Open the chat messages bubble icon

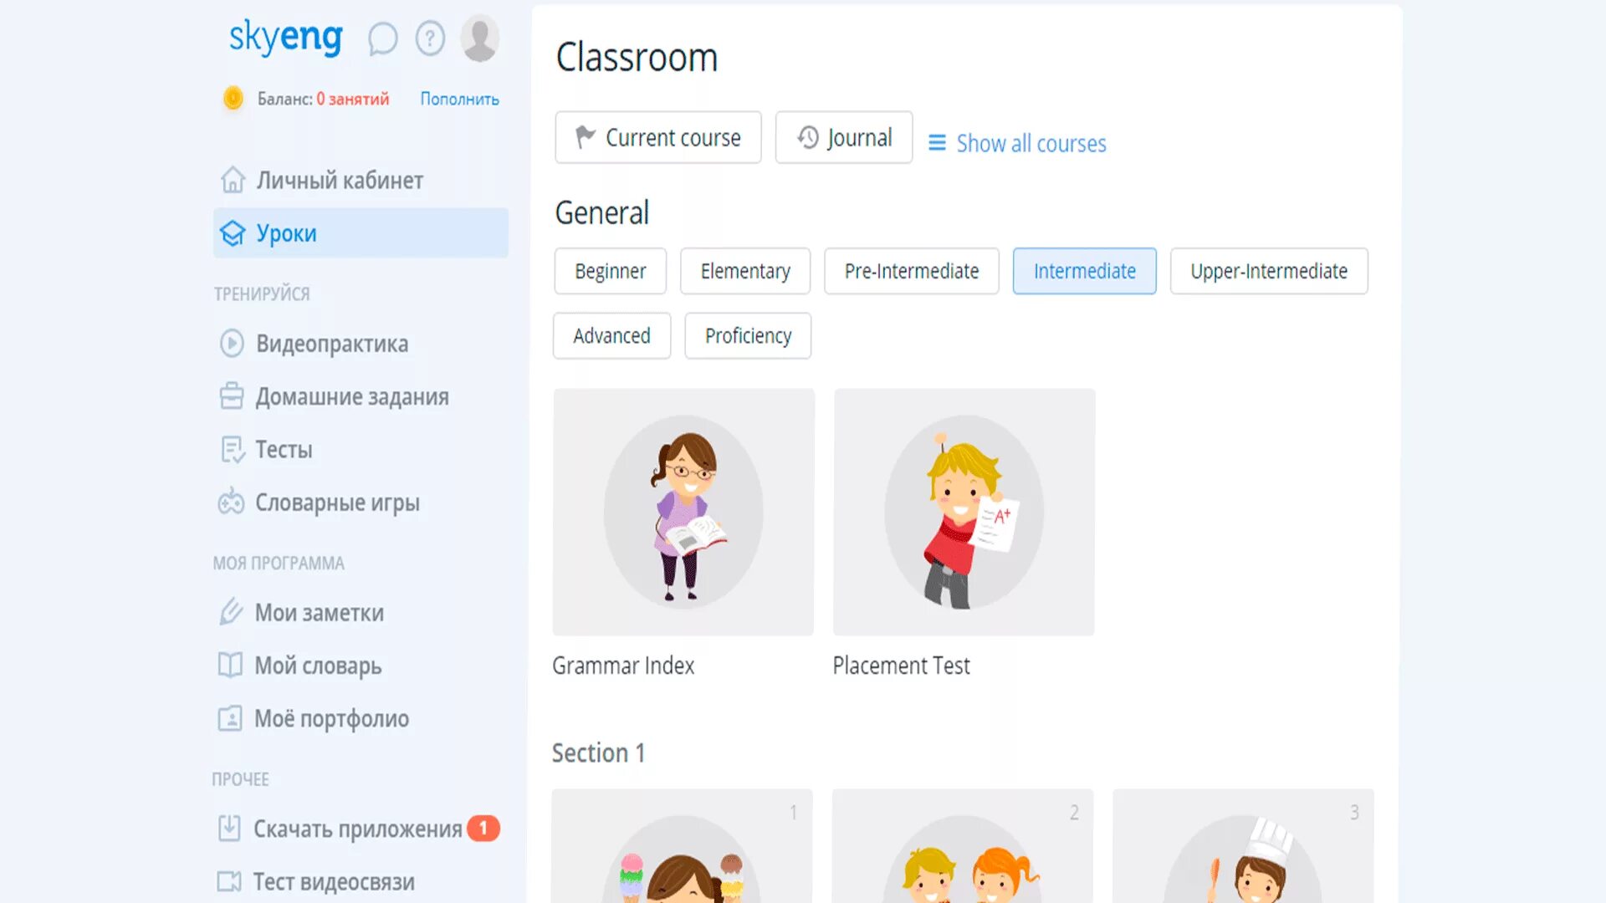click(382, 38)
